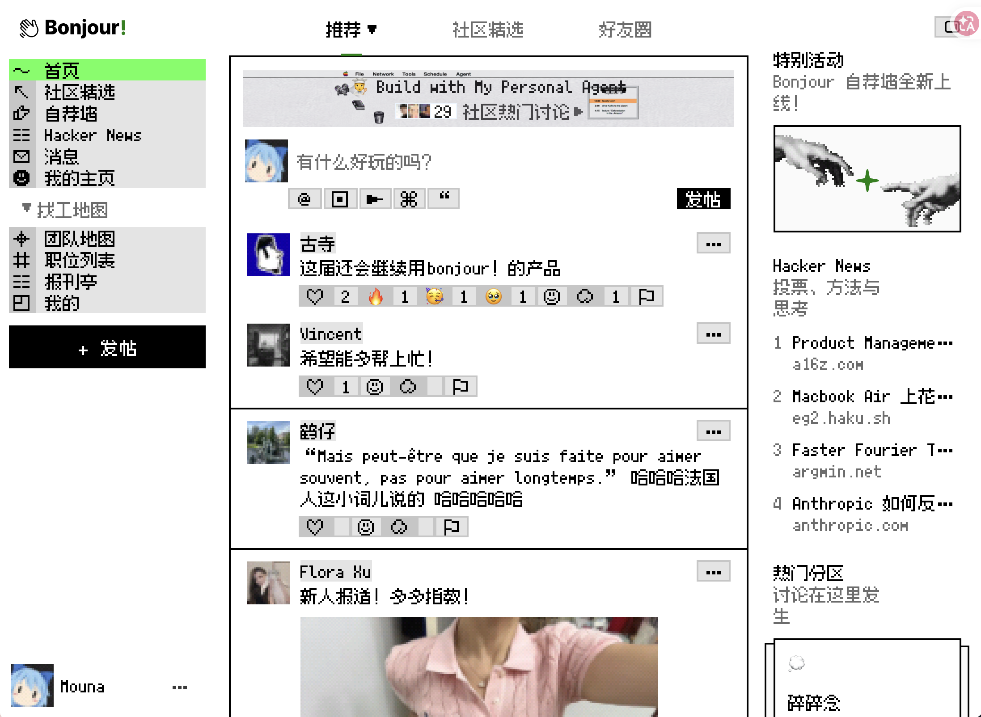Toggle pleading-face reaction on 古寺's post
The width and height of the screenshot is (981, 717).
(494, 296)
